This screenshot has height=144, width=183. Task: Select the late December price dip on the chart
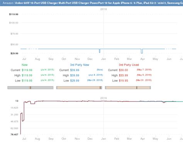click(100, 51)
